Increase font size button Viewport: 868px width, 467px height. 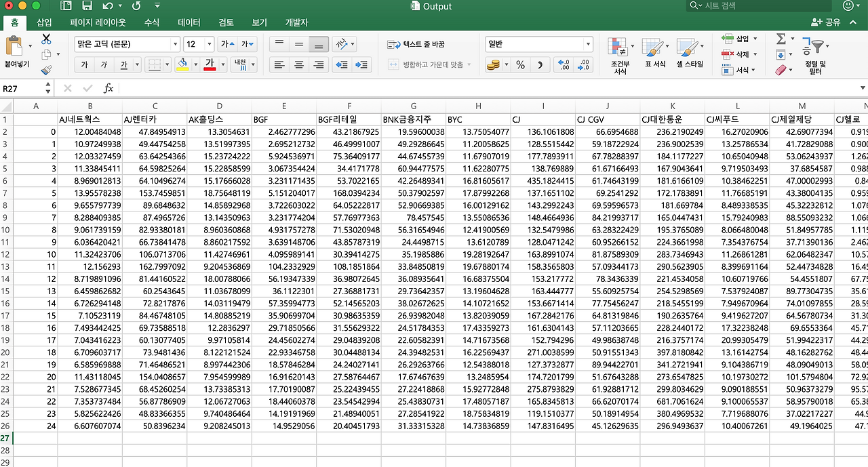229,44
